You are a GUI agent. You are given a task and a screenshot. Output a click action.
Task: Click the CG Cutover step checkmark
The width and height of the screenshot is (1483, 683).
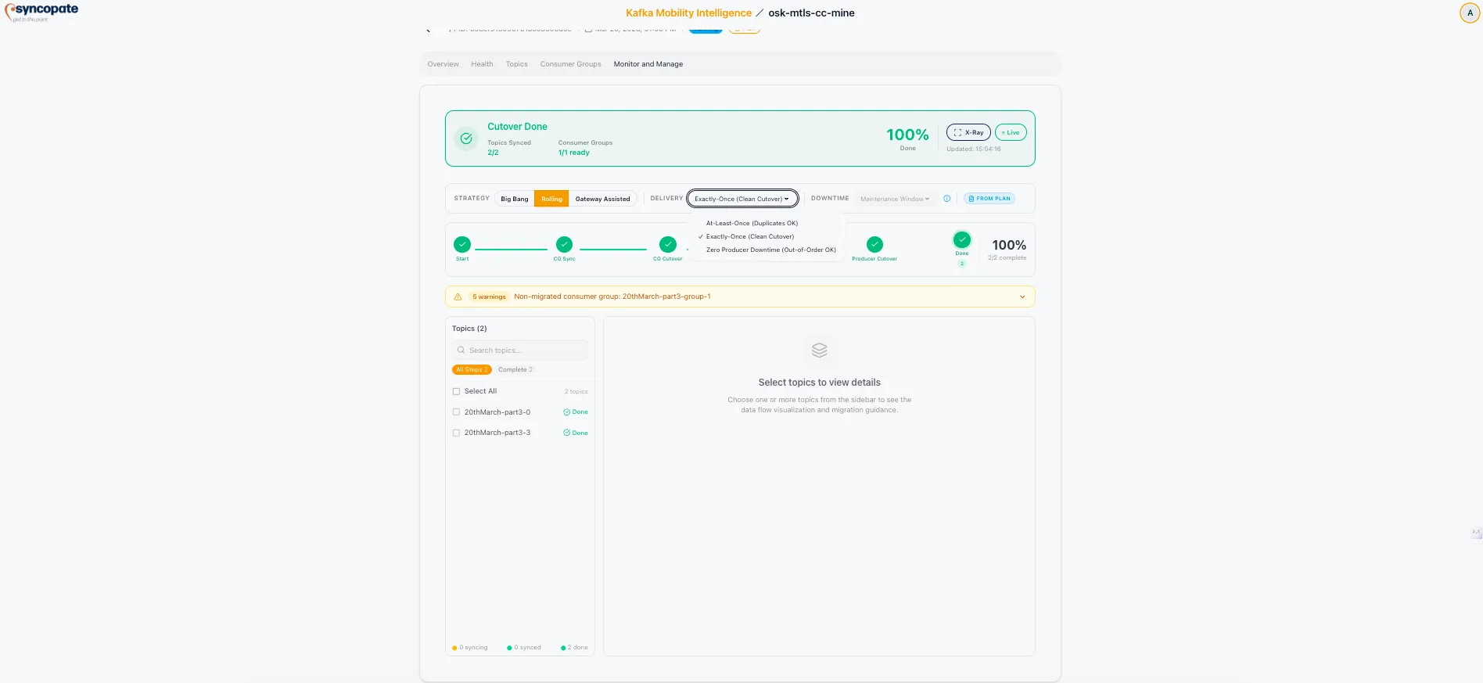tap(667, 244)
